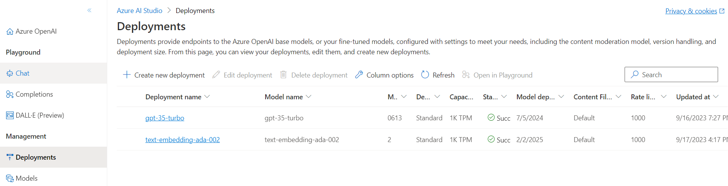
Task: Click the Models icon in sidebar
Action: point(10,178)
